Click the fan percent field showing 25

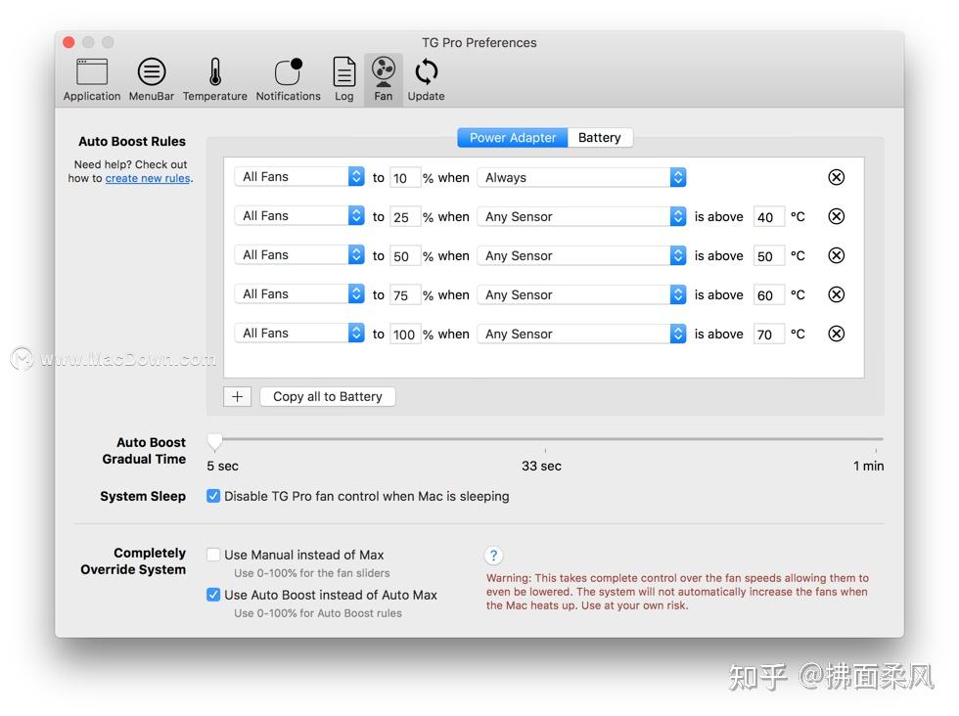pyautogui.click(x=405, y=217)
